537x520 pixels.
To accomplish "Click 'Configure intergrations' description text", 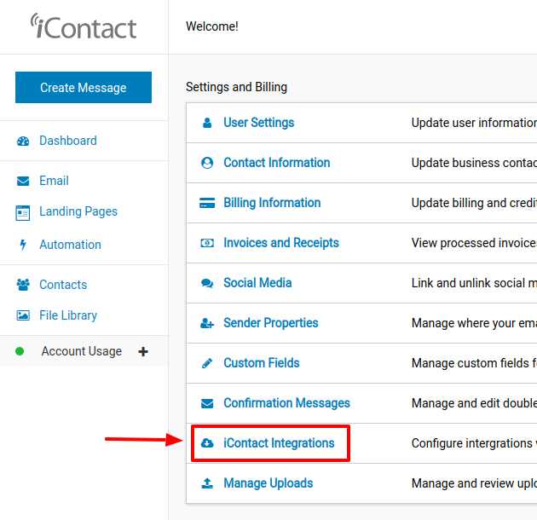I will click(x=474, y=443).
